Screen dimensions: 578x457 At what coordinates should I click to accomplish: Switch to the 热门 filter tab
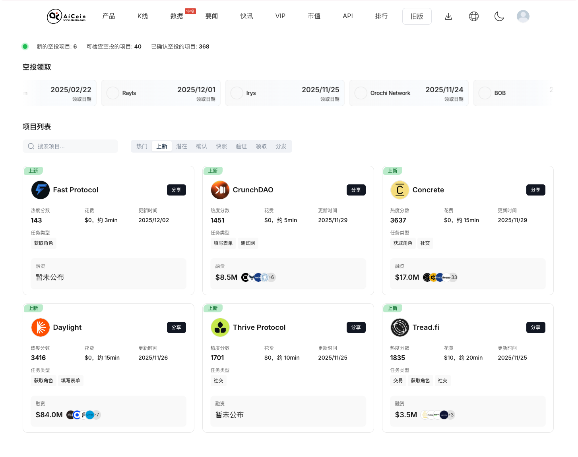pyautogui.click(x=142, y=146)
